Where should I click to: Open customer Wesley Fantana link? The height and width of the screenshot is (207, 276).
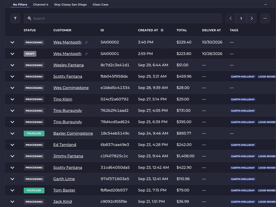click(x=68, y=65)
